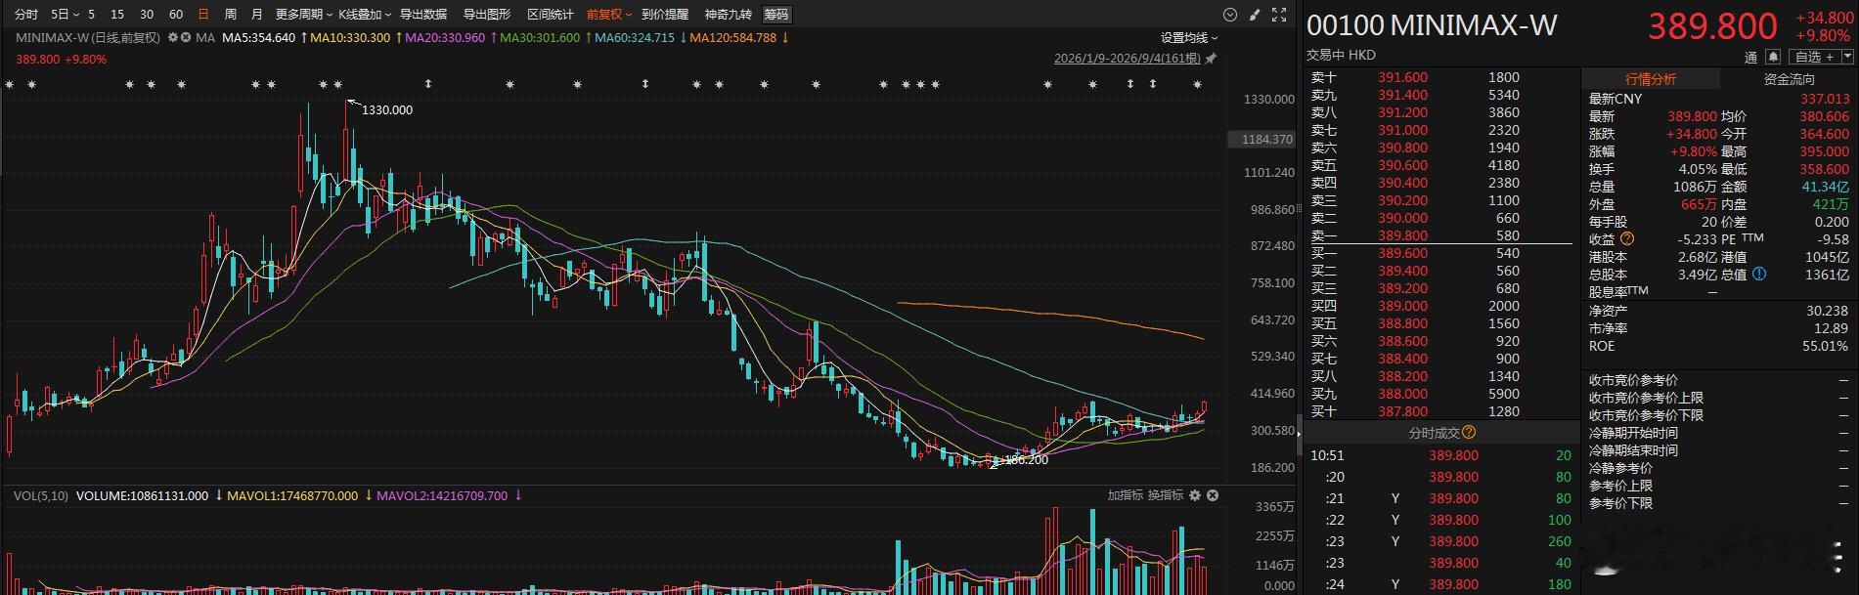Select the MA60:324.715 legend value
1859x595 pixels.
point(635,37)
